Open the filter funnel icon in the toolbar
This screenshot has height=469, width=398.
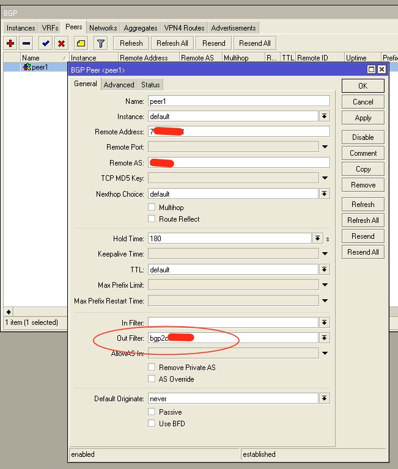(101, 43)
